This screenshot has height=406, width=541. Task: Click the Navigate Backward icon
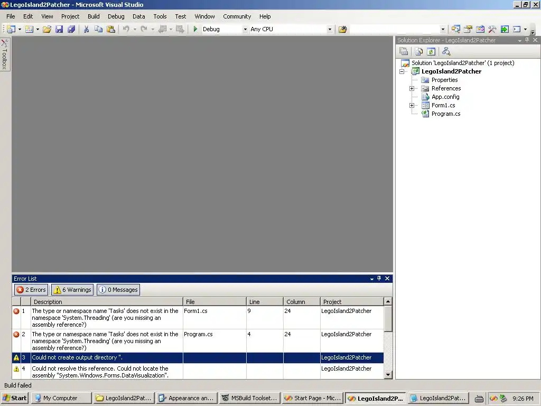163,30
